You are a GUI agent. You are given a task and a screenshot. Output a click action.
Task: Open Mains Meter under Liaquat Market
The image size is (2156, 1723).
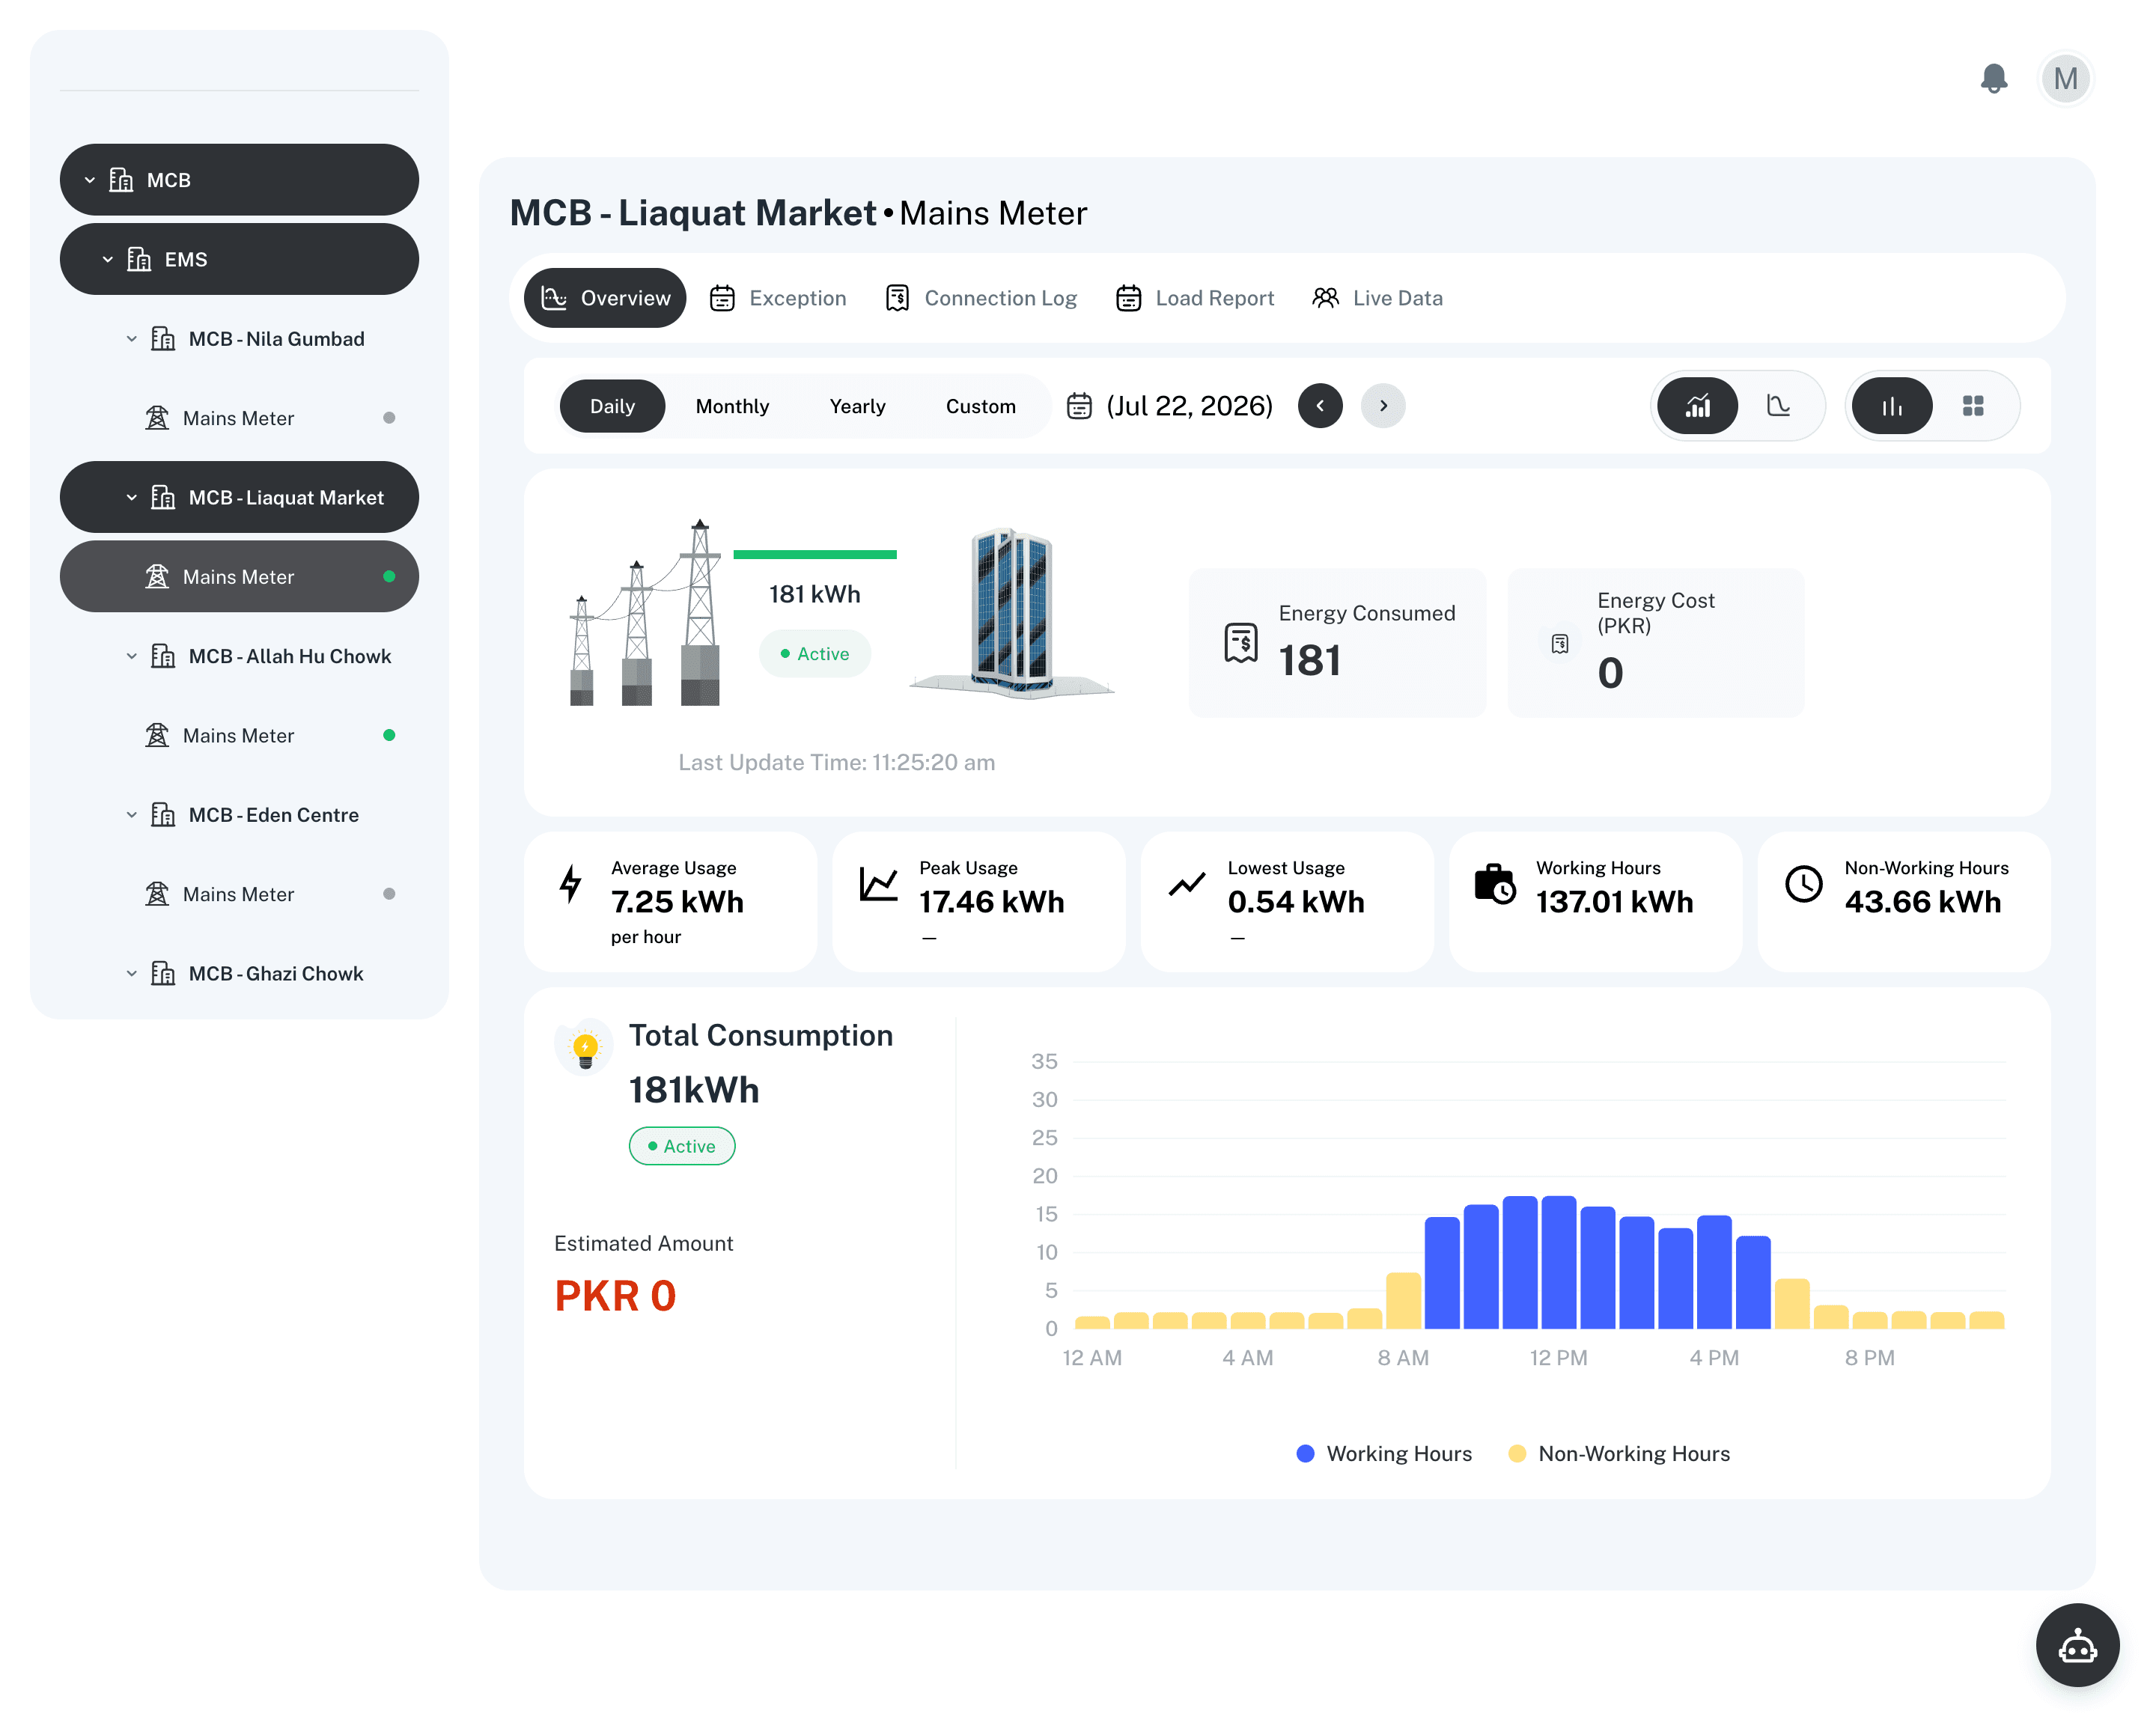pyautogui.click(x=239, y=577)
